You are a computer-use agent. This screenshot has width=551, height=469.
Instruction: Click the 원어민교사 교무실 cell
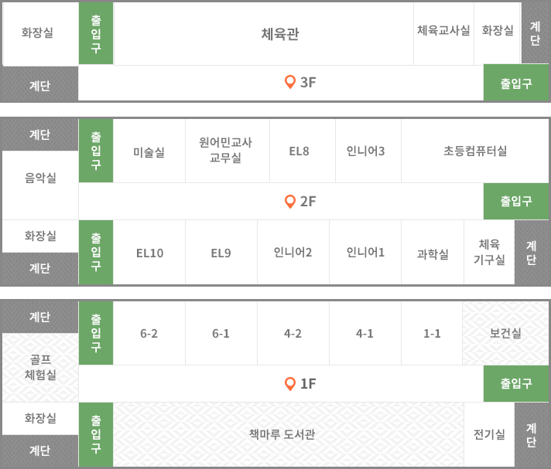[x=228, y=151]
